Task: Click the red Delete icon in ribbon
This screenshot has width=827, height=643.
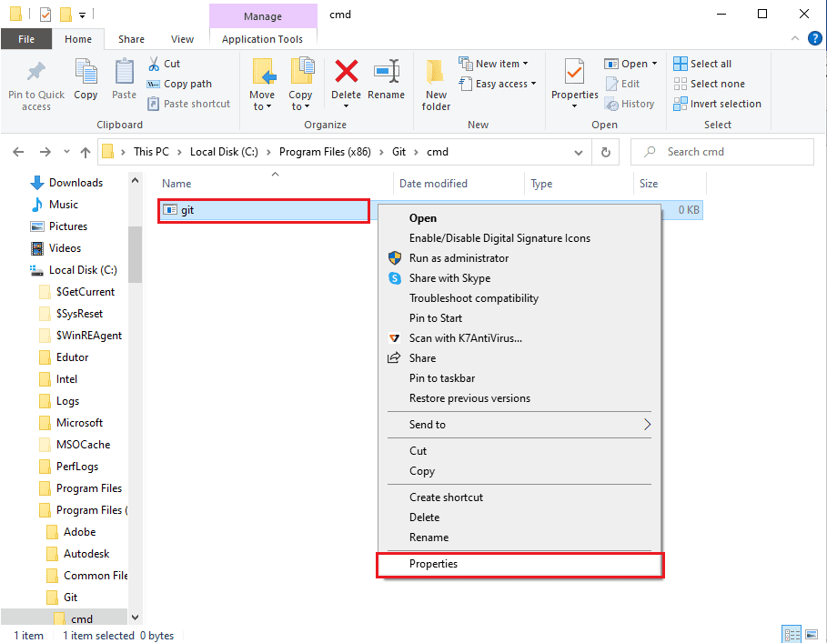Action: tap(346, 73)
